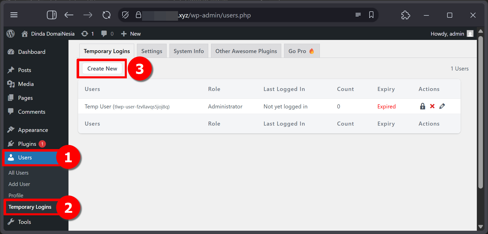
Task: Open reader view icon in address bar
Action: point(358,15)
